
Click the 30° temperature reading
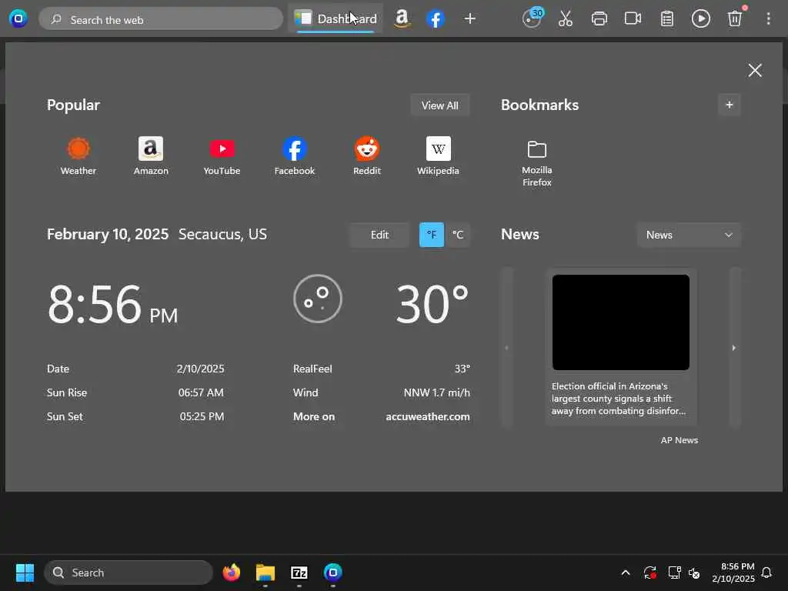(432, 303)
